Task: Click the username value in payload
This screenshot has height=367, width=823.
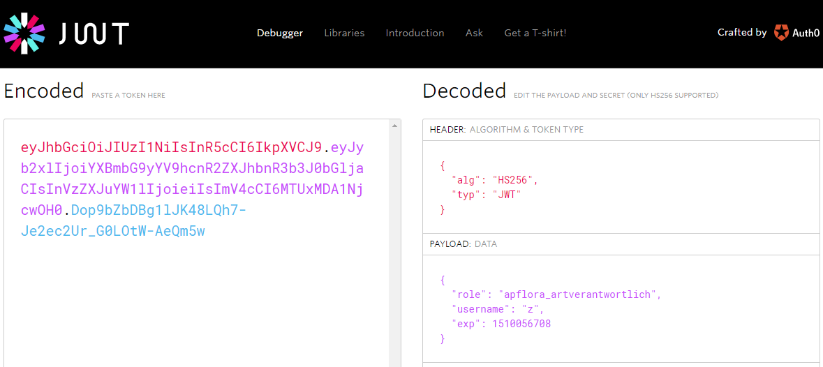Action: tap(524, 309)
